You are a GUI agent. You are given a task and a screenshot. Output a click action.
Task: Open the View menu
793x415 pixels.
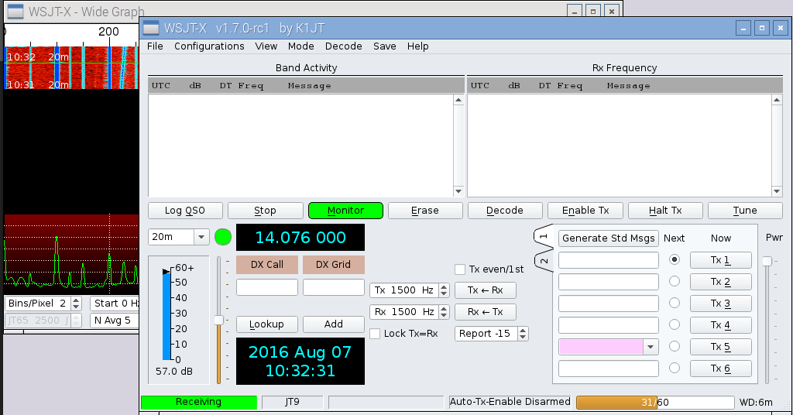click(266, 46)
